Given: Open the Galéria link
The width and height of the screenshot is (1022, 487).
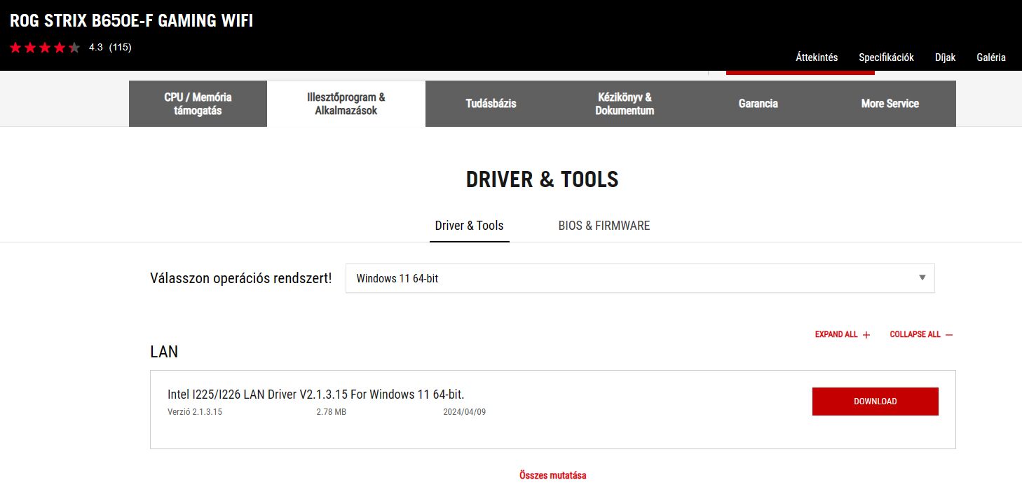Looking at the screenshot, I should tap(991, 57).
